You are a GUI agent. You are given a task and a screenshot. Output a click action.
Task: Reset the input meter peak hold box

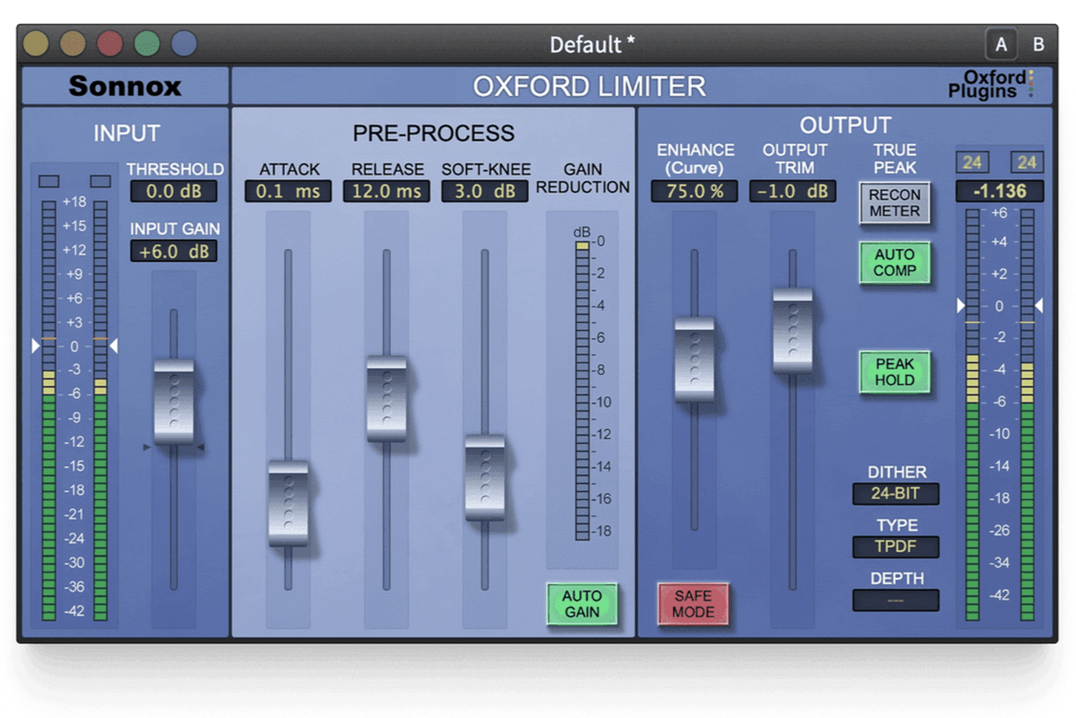click(x=49, y=180)
